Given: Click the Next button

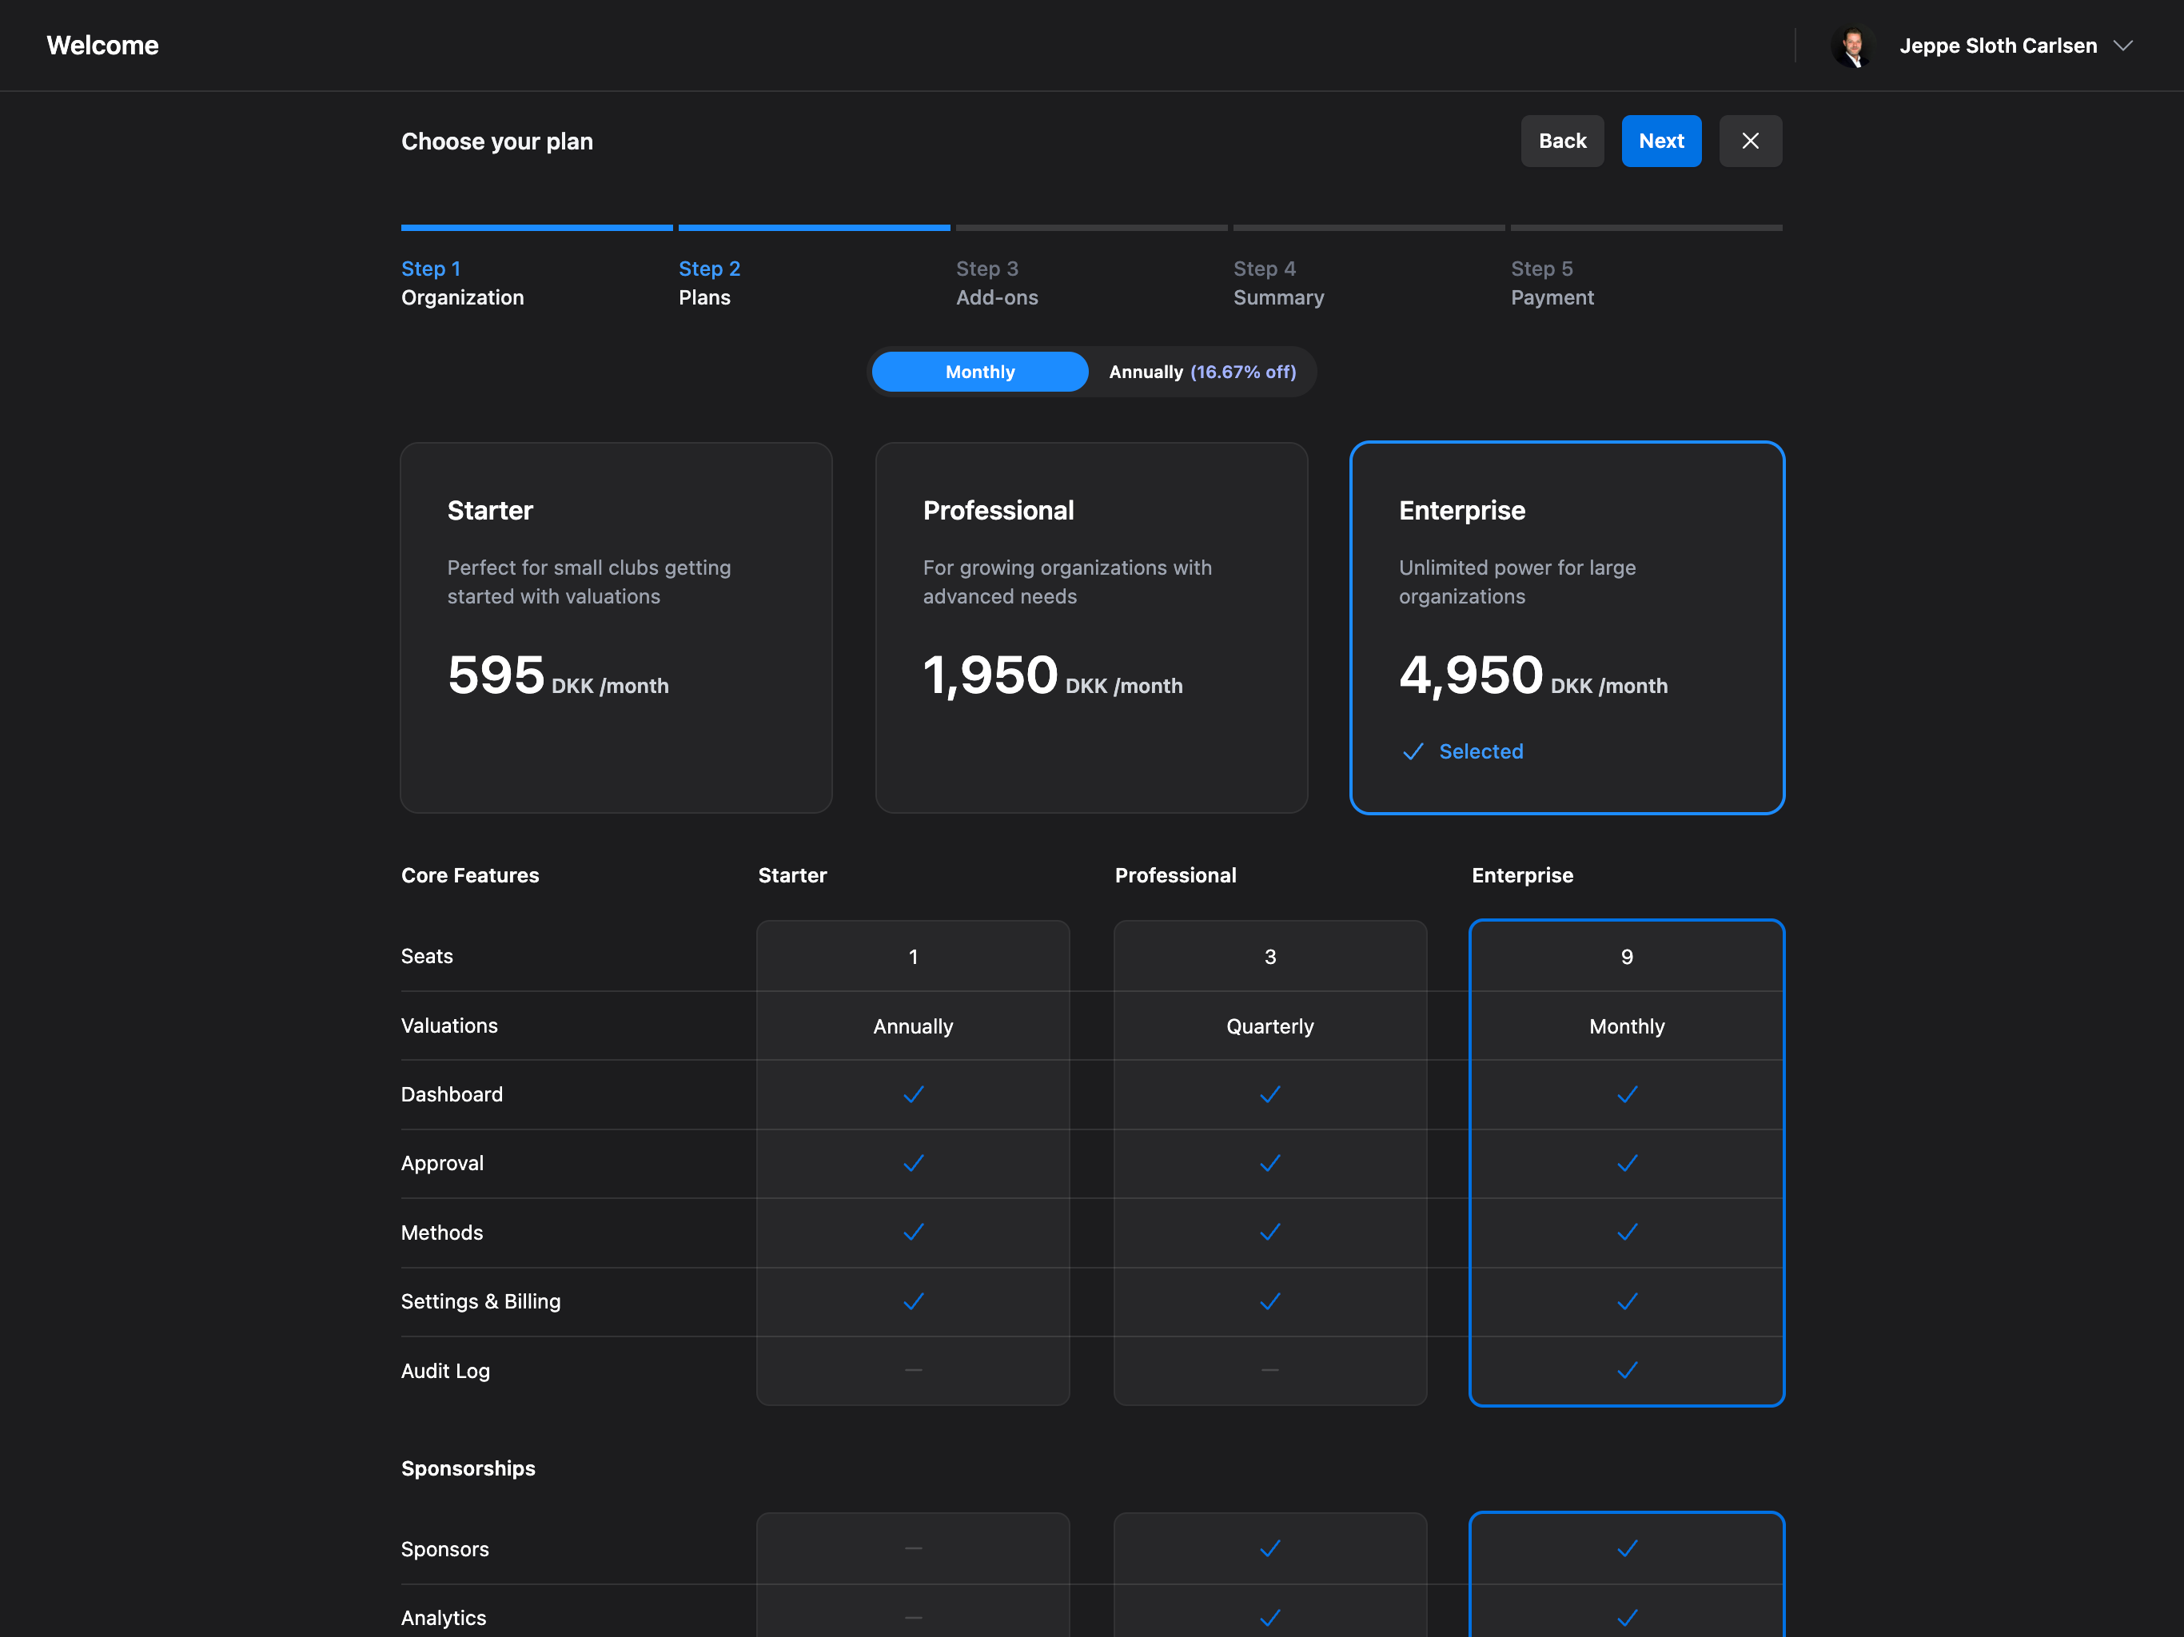Looking at the screenshot, I should (1660, 141).
